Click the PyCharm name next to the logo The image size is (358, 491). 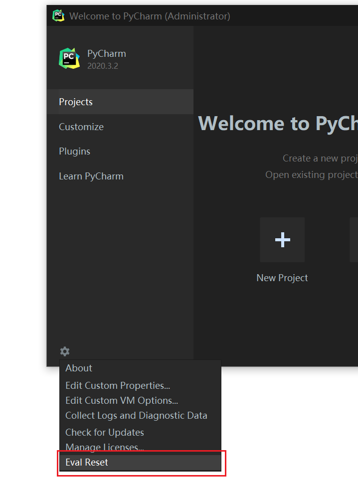click(107, 53)
